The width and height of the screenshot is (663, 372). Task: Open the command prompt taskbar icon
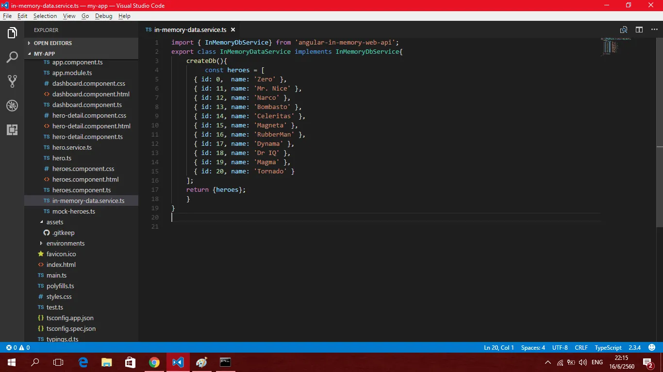point(225,362)
